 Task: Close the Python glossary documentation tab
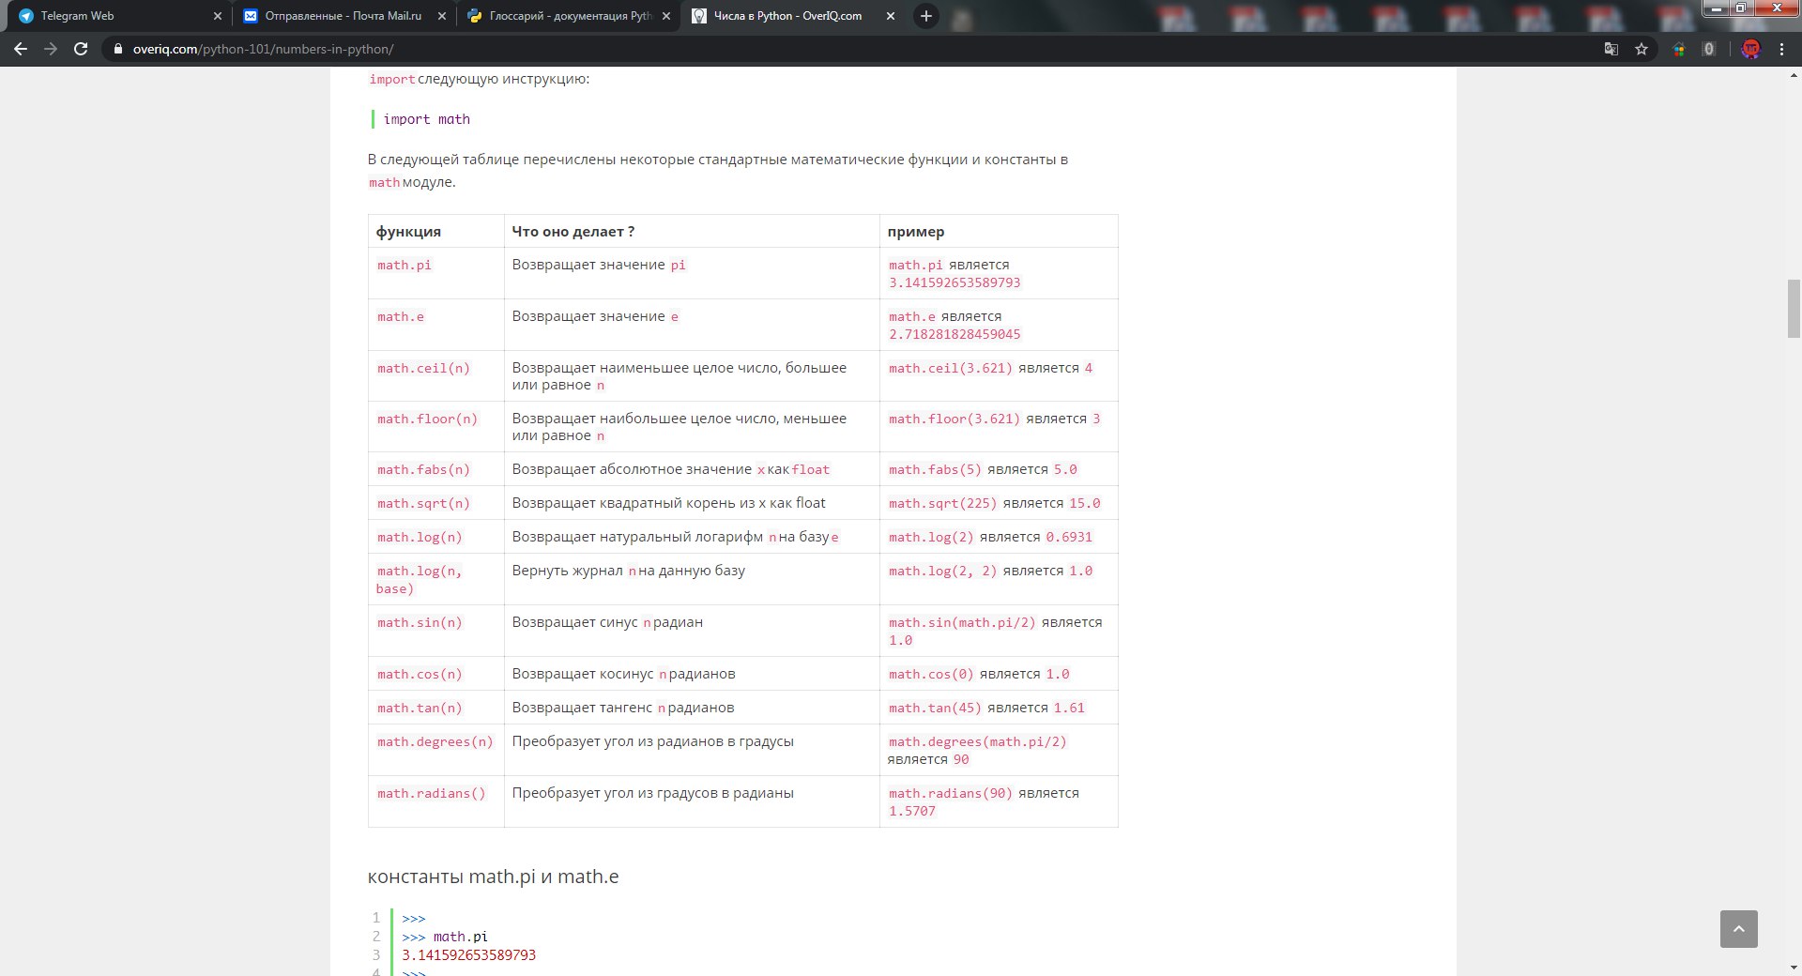tap(666, 16)
